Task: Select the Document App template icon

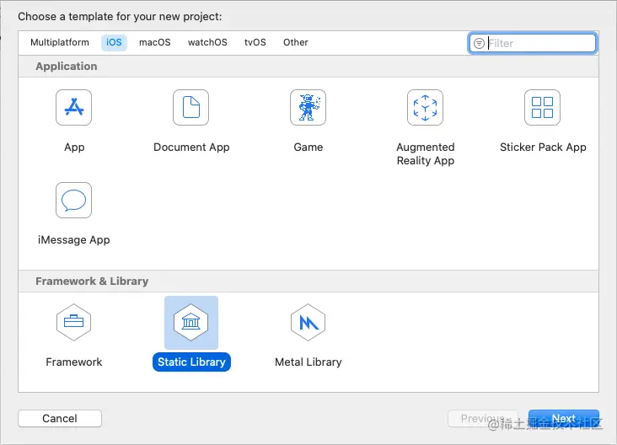Action: tap(190, 107)
